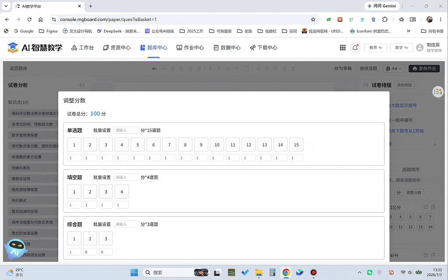Click the edit icon beside (15)分
This screenshot has width=448, height=280.
426,206
